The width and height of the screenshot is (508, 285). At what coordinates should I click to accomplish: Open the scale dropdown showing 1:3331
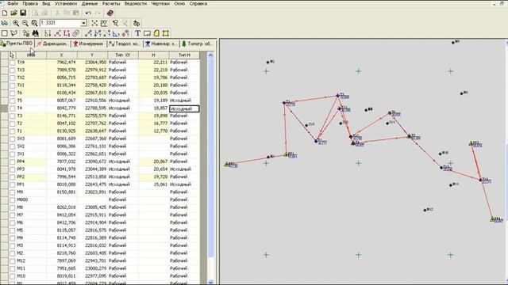83,23
